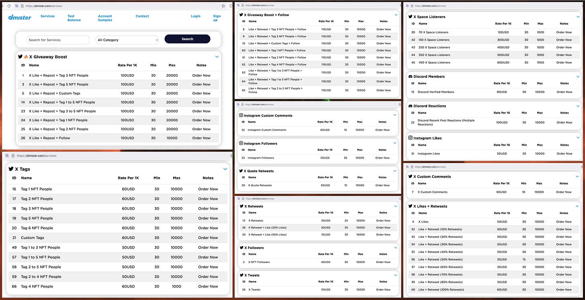Click the Rate Per 1K header in X Tags

[x=128, y=178]
